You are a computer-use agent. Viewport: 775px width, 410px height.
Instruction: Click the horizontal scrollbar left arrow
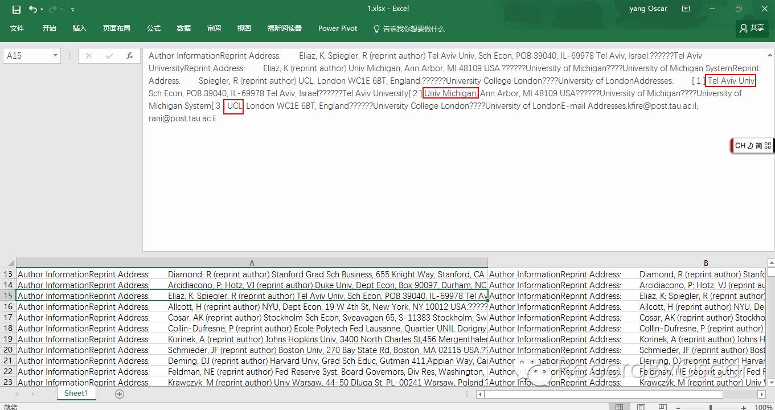[481, 394]
